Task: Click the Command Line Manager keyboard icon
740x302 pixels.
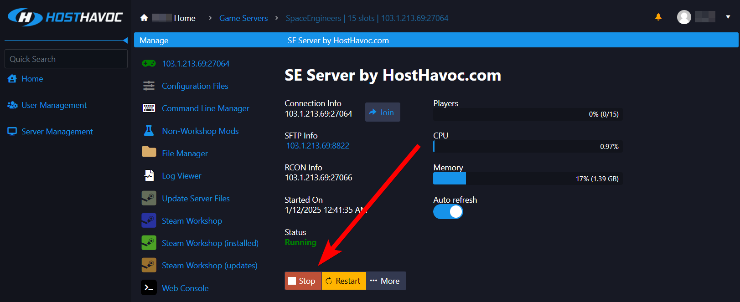Action: (x=149, y=108)
